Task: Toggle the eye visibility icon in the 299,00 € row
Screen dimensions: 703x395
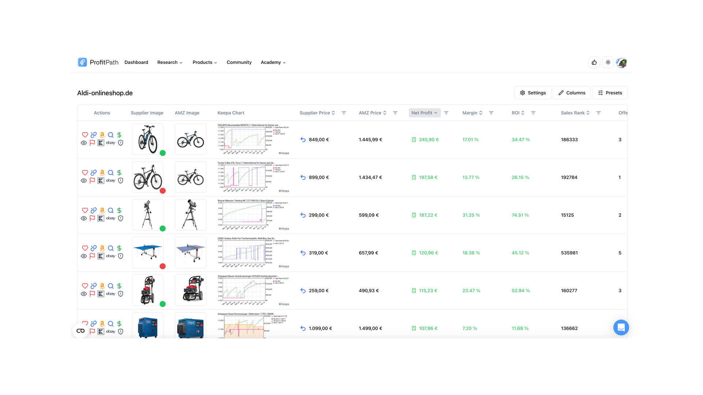Action: [x=84, y=218]
